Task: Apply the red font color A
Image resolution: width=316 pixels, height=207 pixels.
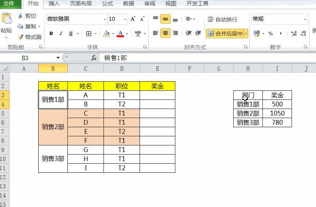Action: tap(120, 34)
